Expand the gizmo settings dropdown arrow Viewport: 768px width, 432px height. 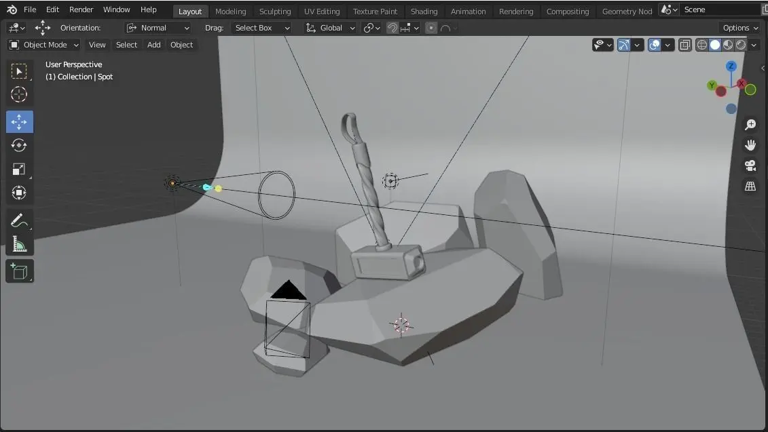tap(637, 45)
